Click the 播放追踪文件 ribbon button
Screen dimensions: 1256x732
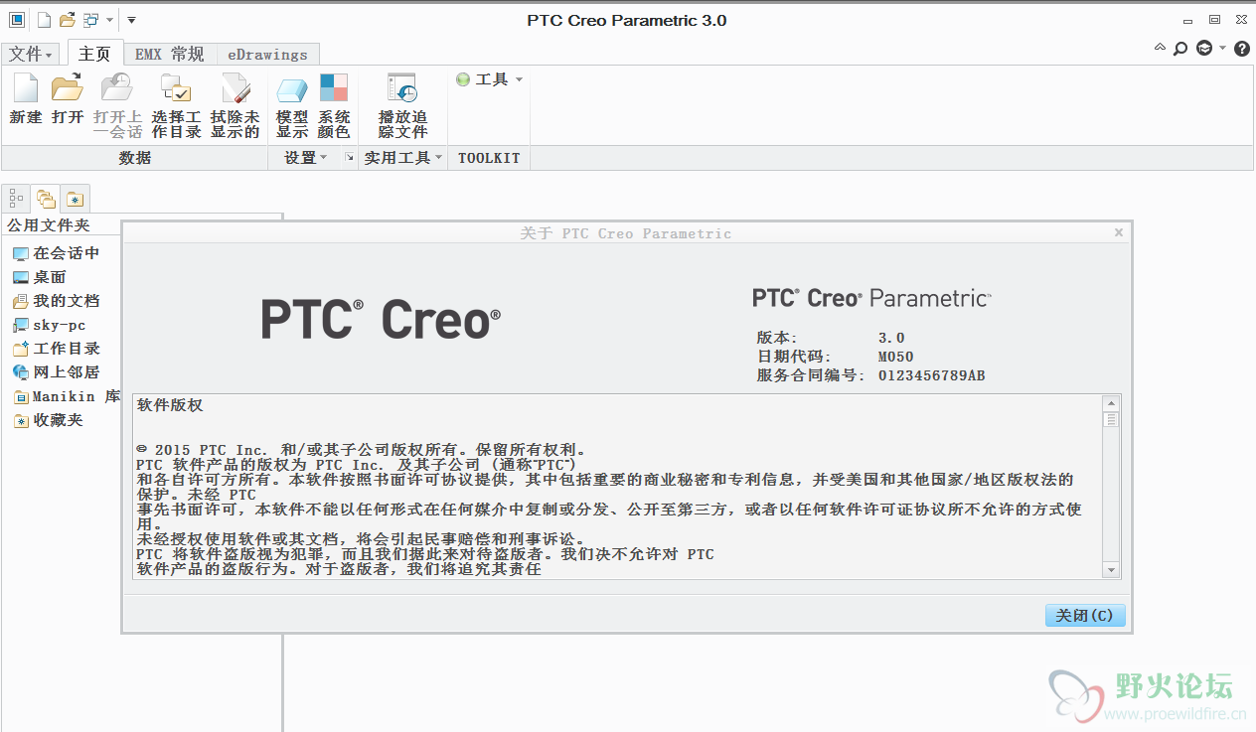point(402,105)
